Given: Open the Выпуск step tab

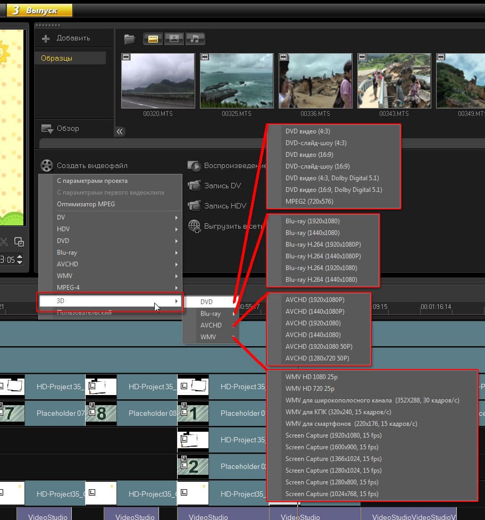Looking at the screenshot, I should pos(39,10).
